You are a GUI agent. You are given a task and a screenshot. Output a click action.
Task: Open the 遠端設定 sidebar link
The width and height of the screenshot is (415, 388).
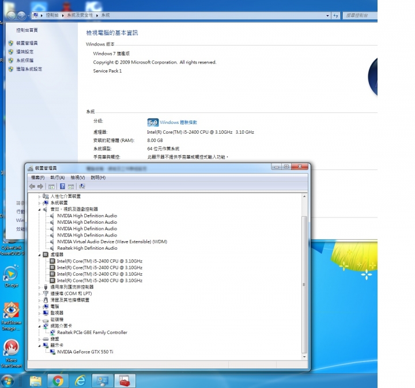(25, 52)
